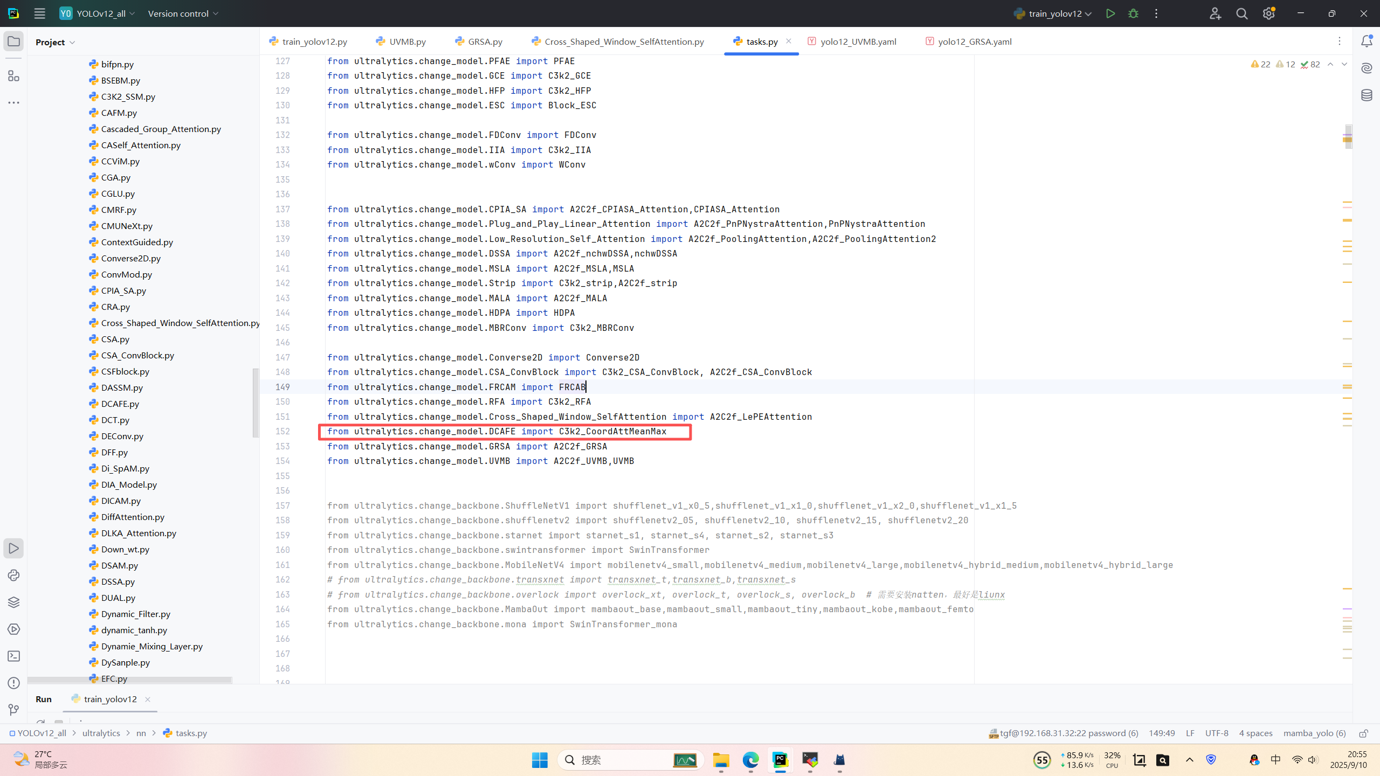Open the Database tool window
Screen dimensions: 1380x776
point(1367,95)
